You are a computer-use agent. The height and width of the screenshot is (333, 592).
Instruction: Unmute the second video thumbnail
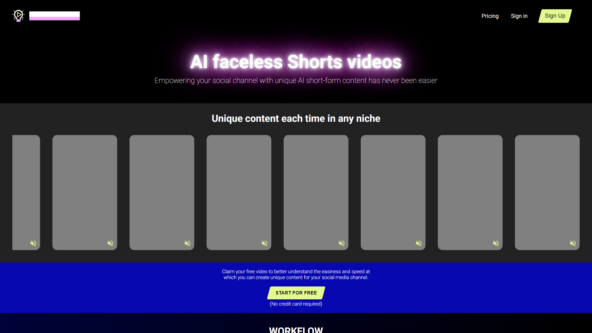coord(110,243)
